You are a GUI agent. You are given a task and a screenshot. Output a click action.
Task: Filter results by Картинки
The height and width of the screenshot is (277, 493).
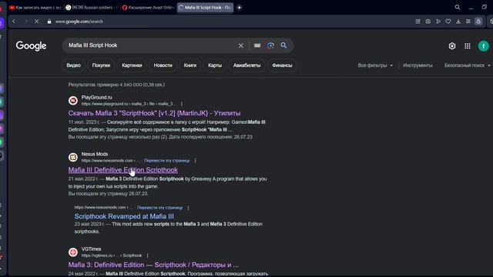coord(132,65)
